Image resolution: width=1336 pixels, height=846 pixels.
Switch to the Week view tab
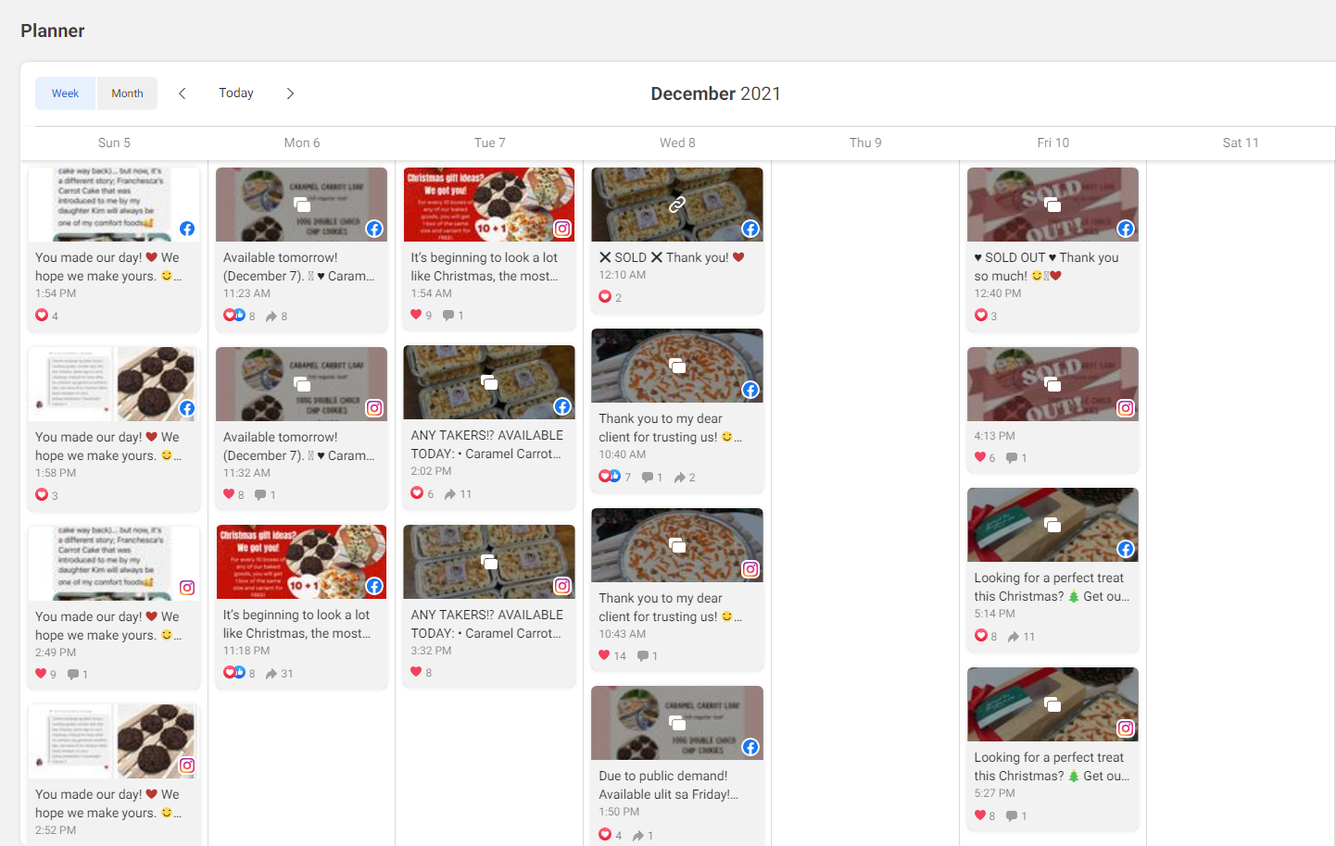[x=65, y=93]
